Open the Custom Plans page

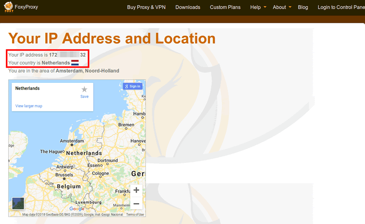click(x=225, y=7)
